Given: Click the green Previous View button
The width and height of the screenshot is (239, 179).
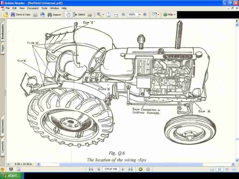Looking at the screenshot, I should point(140,169).
